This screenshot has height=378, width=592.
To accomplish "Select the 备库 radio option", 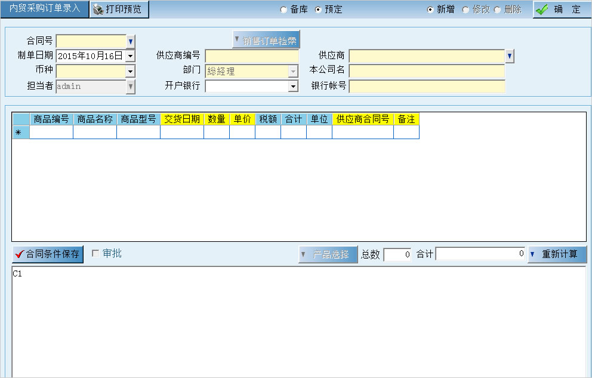I will [x=283, y=10].
